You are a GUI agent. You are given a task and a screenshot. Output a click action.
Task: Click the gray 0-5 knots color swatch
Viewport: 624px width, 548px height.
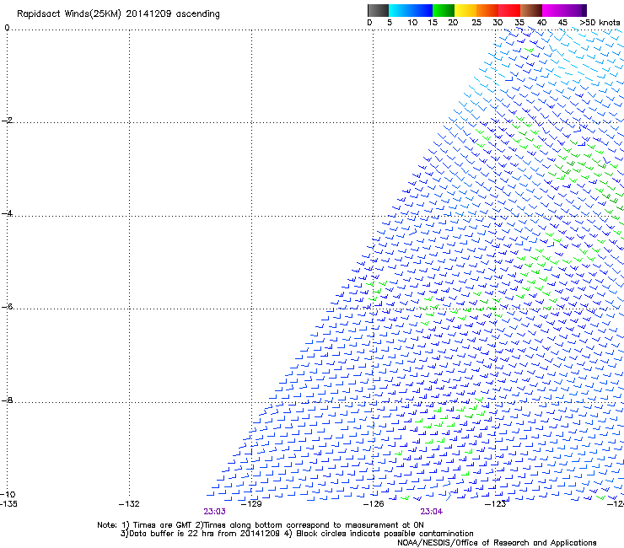tap(378, 10)
